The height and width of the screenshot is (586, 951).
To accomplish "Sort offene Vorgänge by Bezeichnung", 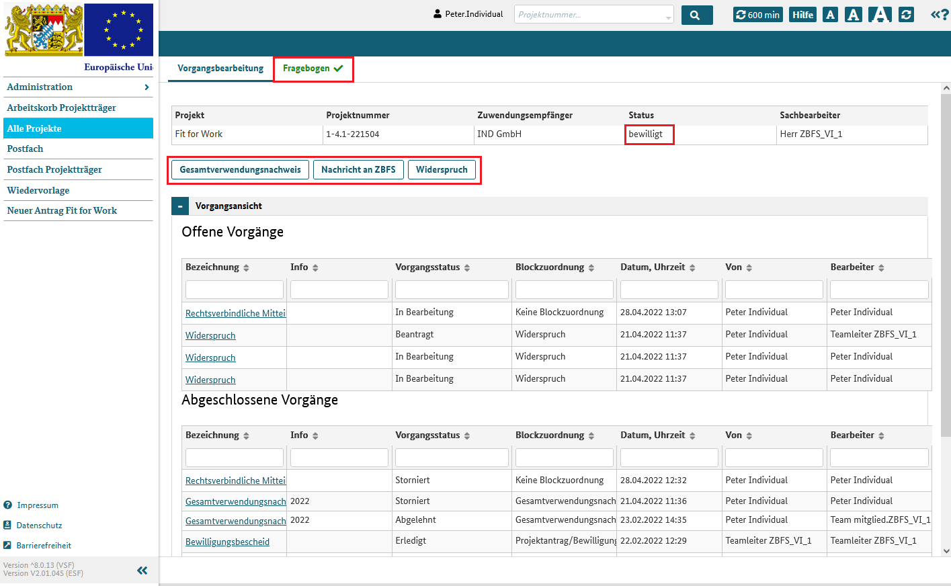I will pyautogui.click(x=247, y=267).
